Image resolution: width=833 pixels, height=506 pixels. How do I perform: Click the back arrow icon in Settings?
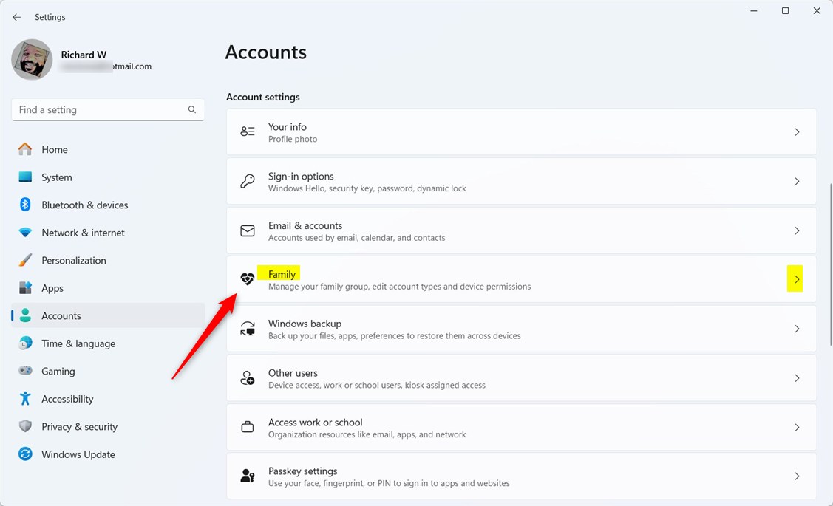[16, 17]
